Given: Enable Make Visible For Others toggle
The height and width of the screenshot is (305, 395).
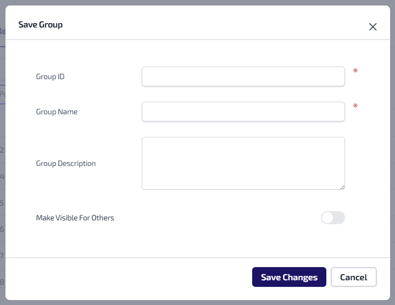Looking at the screenshot, I should click(x=332, y=218).
